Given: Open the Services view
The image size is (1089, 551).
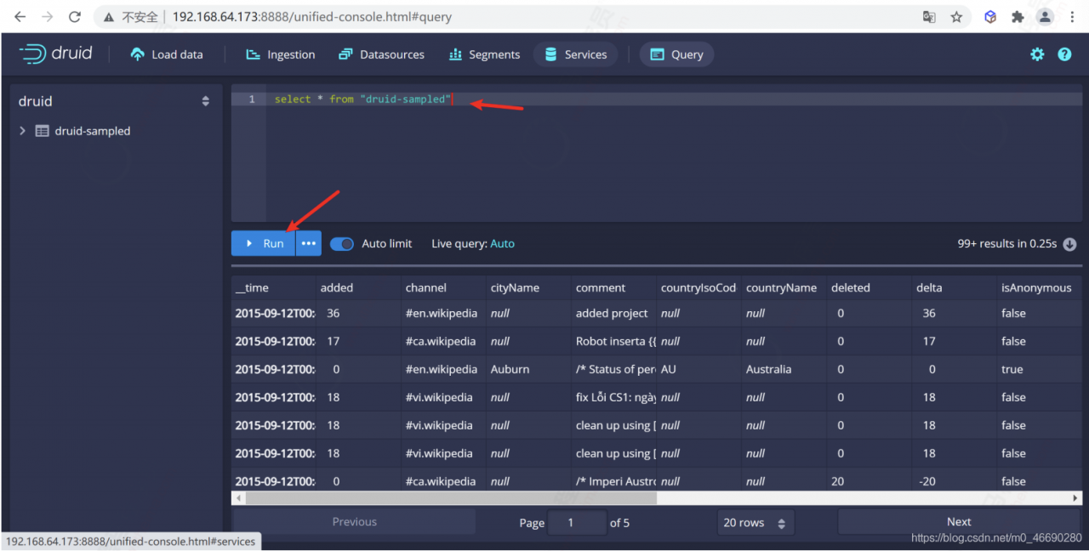Looking at the screenshot, I should [x=575, y=54].
